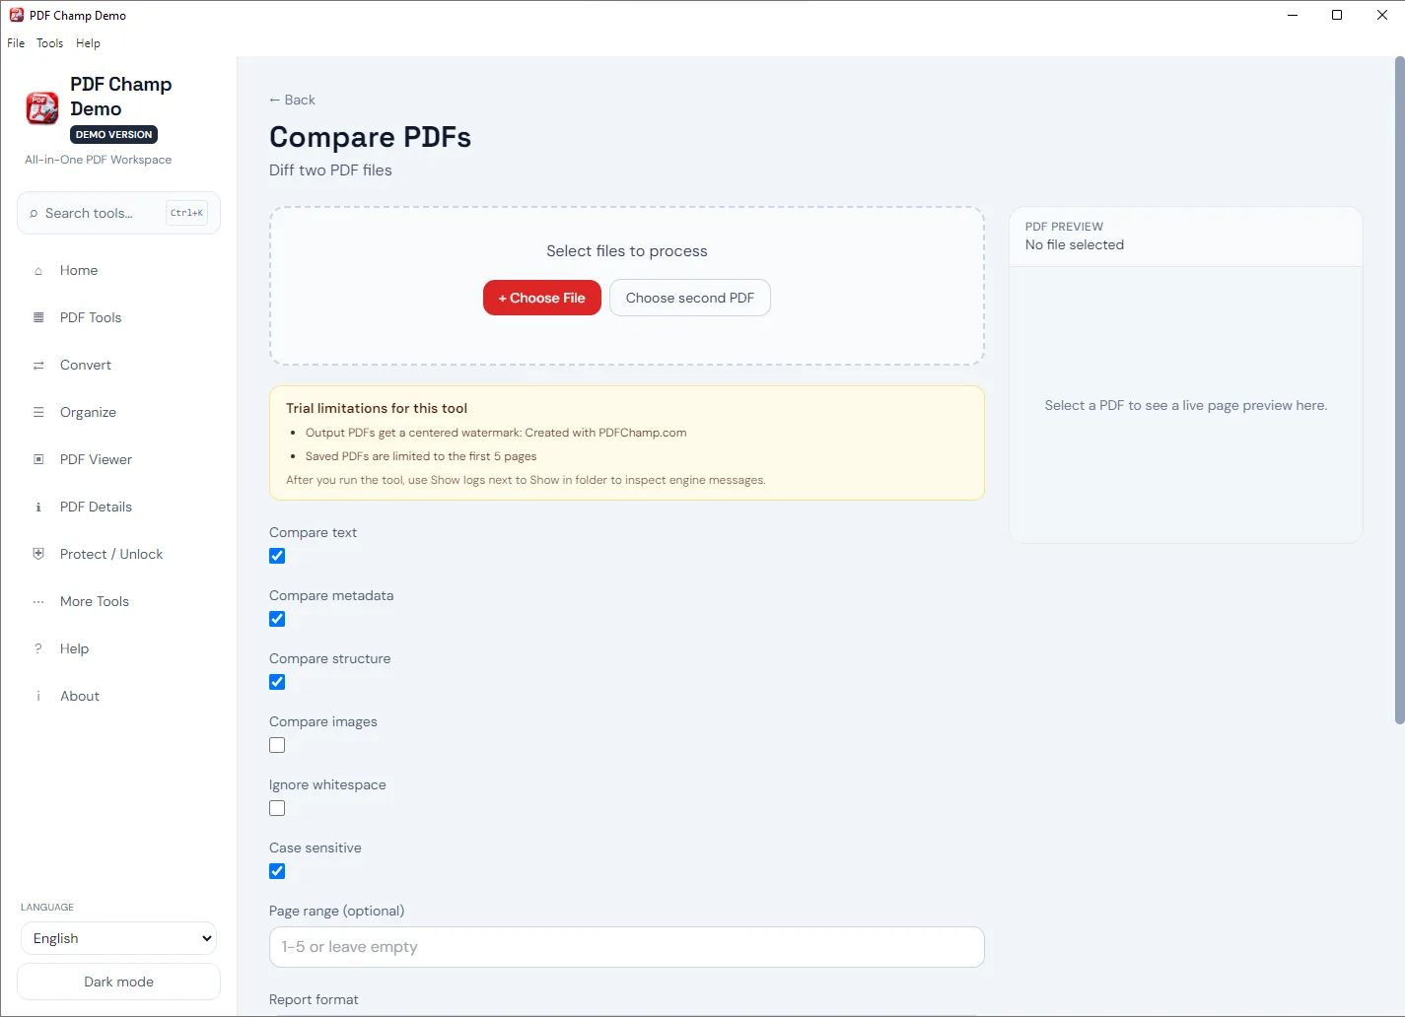
Task: Click the DEMO VERSION badge
Action: [x=114, y=134]
